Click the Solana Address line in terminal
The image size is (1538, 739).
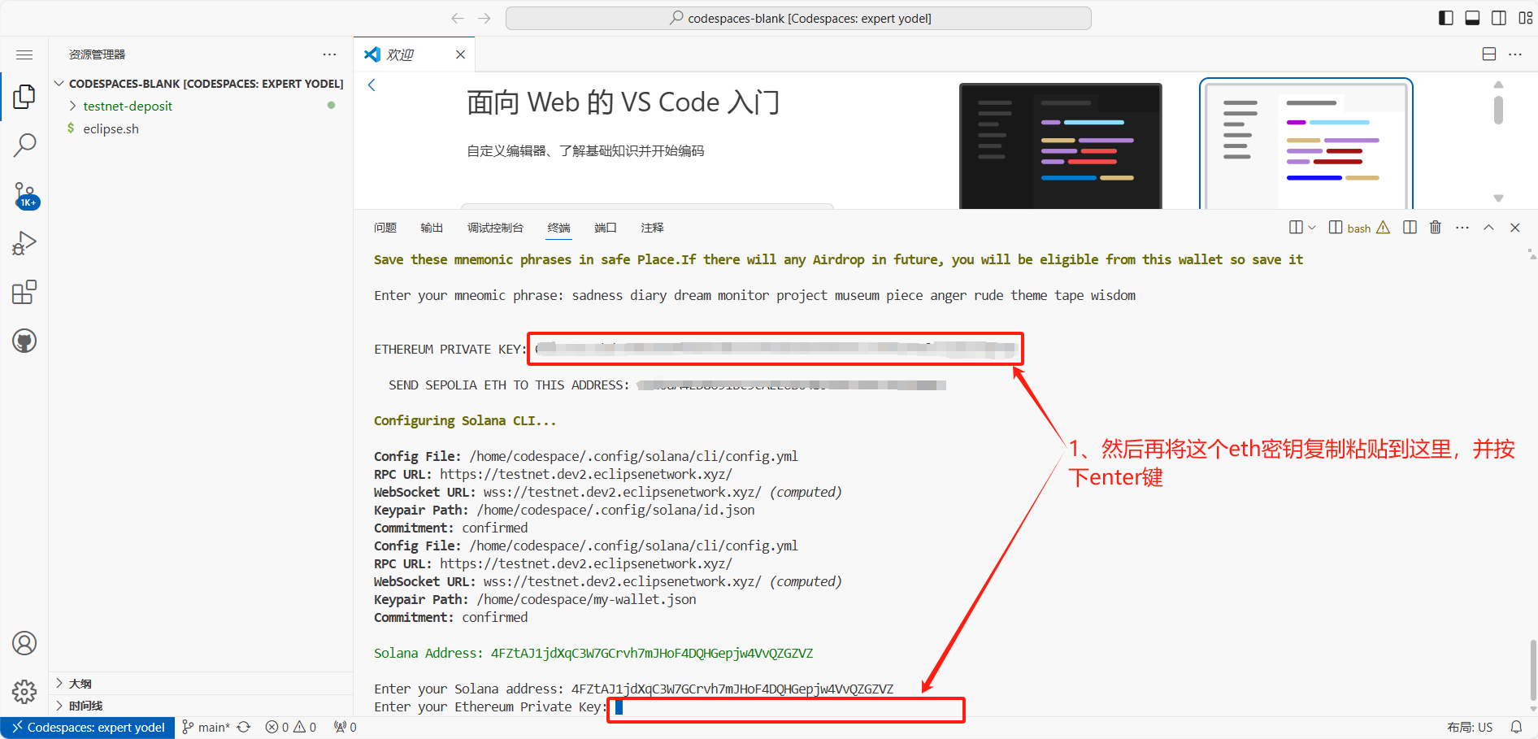tap(593, 654)
